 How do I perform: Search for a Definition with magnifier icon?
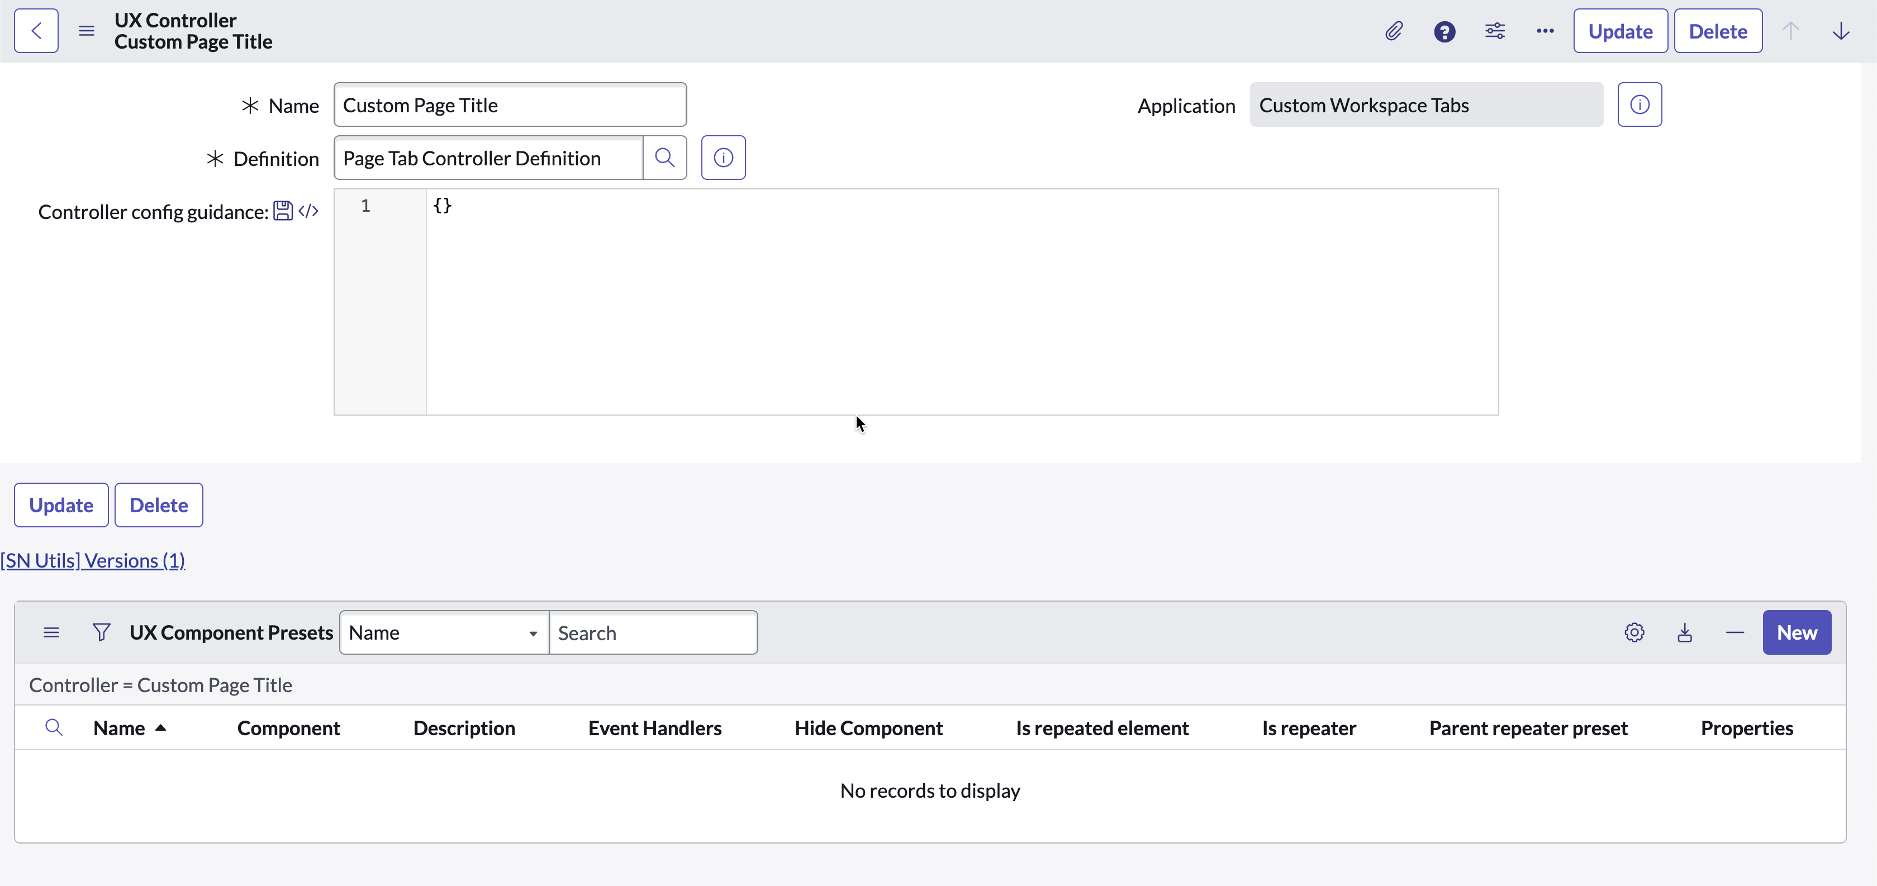664,158
